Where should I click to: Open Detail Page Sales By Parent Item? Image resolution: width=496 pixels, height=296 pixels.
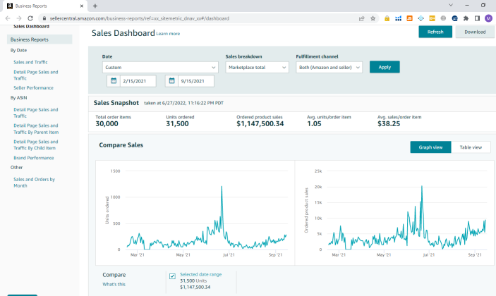(36, 129)
